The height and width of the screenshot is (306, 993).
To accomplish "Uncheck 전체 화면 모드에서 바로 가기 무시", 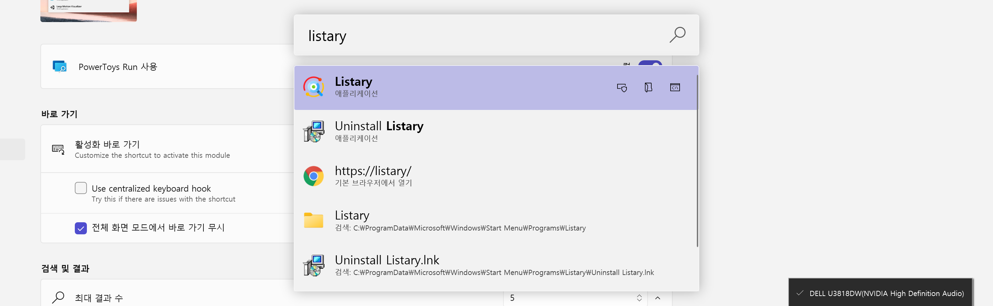I will [81, 228].
